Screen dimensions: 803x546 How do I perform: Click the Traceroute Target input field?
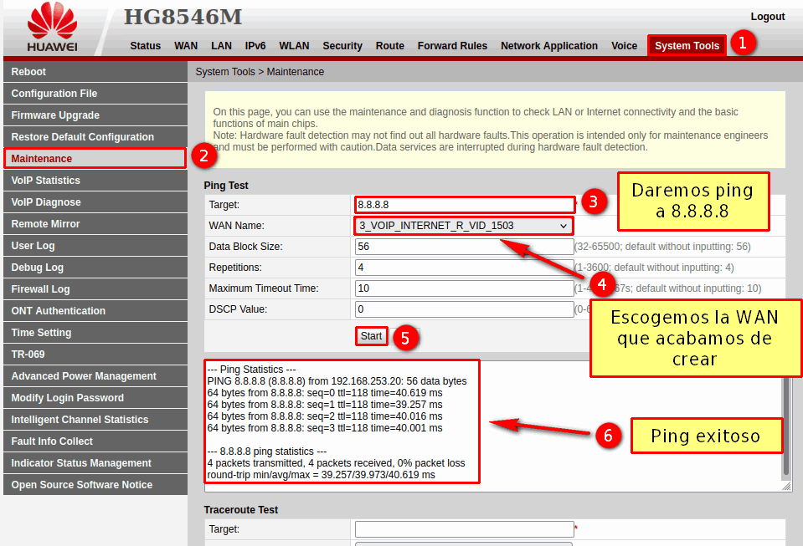[x=464, y=529]
